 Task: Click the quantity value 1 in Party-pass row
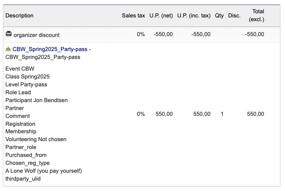[222, 114]
